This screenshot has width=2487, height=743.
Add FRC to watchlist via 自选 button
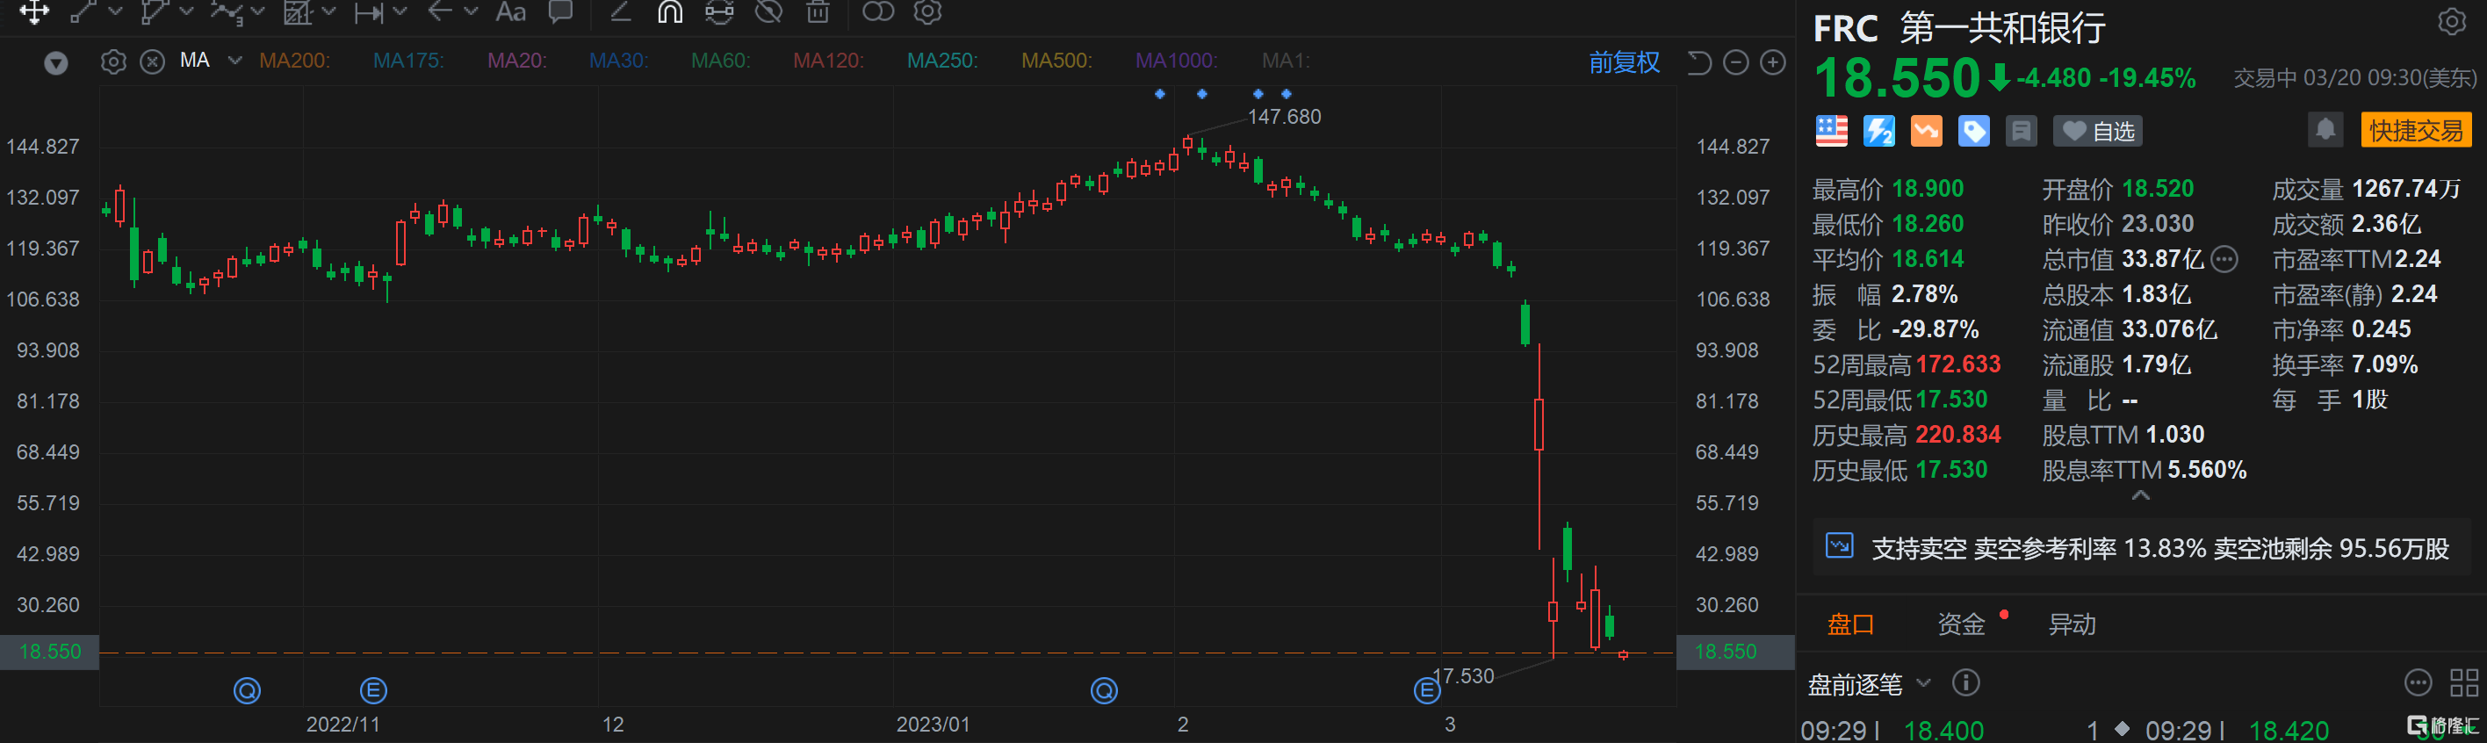pyautogui.click(x=2098, y=130)
